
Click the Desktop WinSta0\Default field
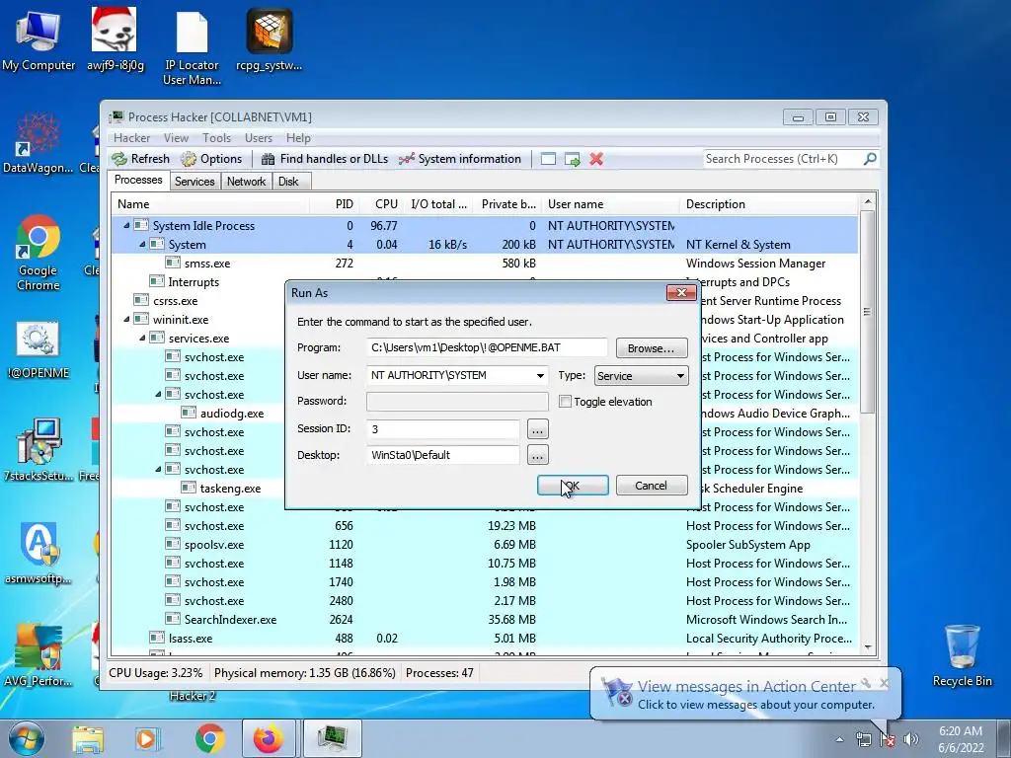443,455
